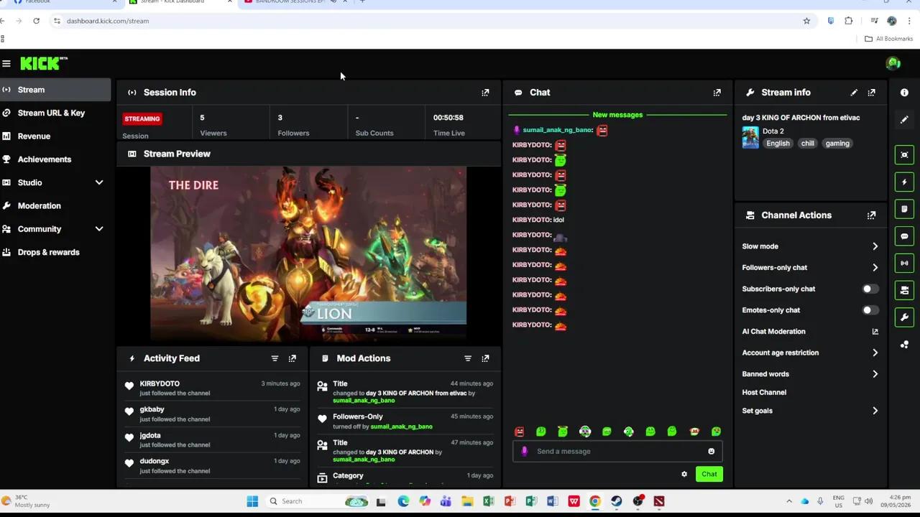
Task: Select Stream in the left sidebar
Action: [x=55, y=90]
